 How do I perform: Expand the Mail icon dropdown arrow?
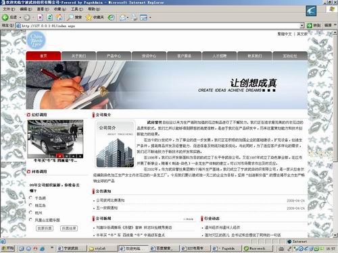[x=128, y=18]
